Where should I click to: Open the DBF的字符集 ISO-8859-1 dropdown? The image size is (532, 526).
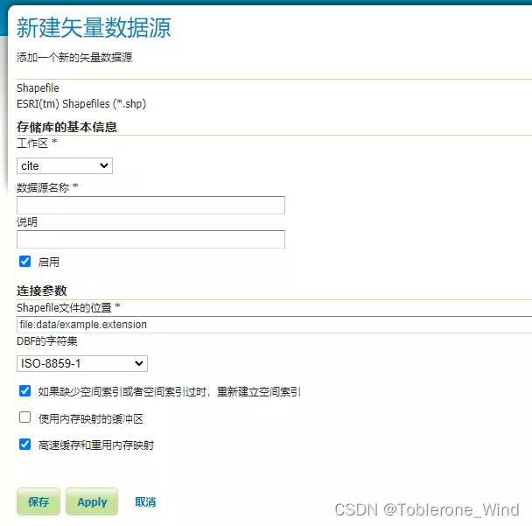[x=82, y=364]
